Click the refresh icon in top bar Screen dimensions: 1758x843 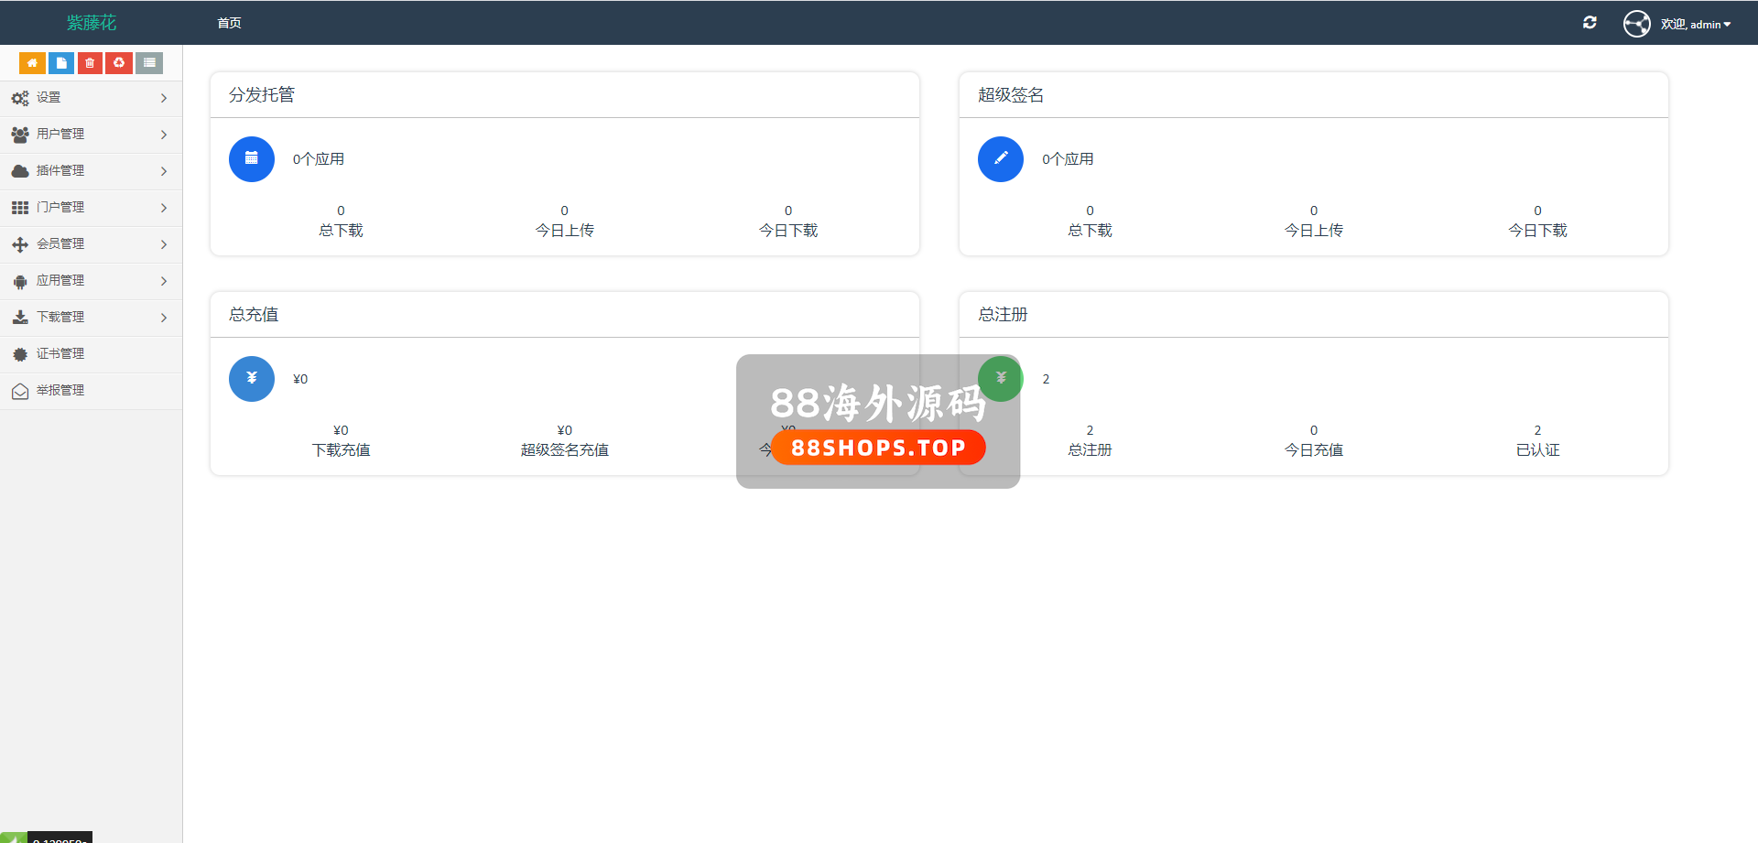[x=1590, y=23]
